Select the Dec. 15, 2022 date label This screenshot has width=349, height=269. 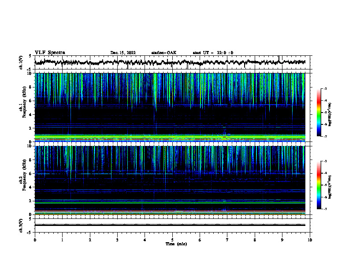[123, 53]
